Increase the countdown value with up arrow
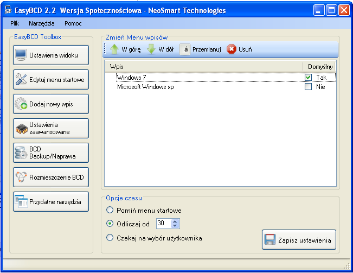This screenshot has height=273, width=353. pyautogui.click(x=175, y=221)
